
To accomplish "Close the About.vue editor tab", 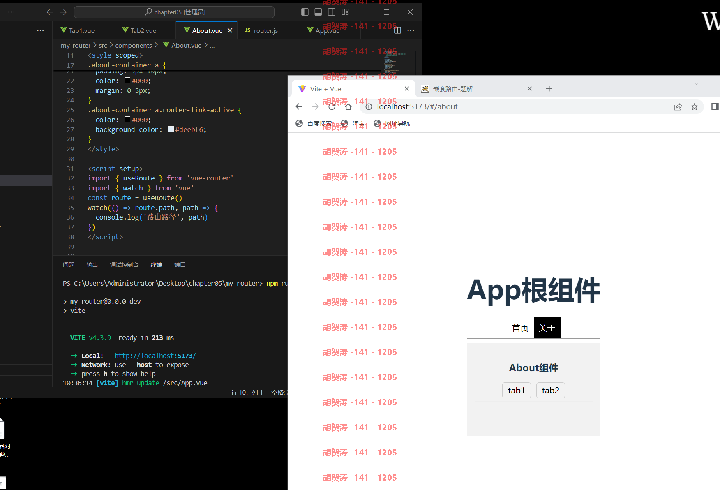I will coord(230,30).
